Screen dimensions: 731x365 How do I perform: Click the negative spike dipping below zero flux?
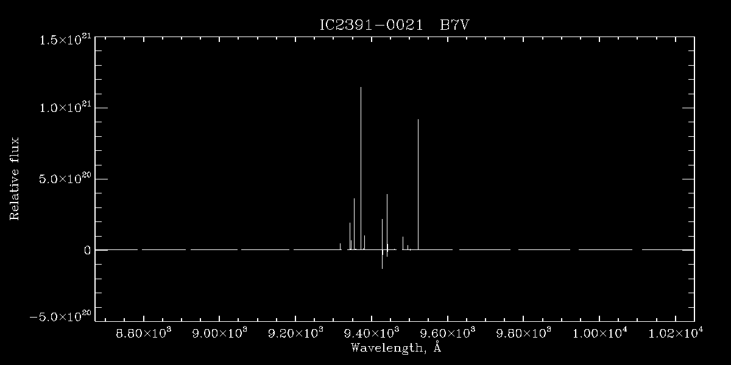click(x=382, y=259)
